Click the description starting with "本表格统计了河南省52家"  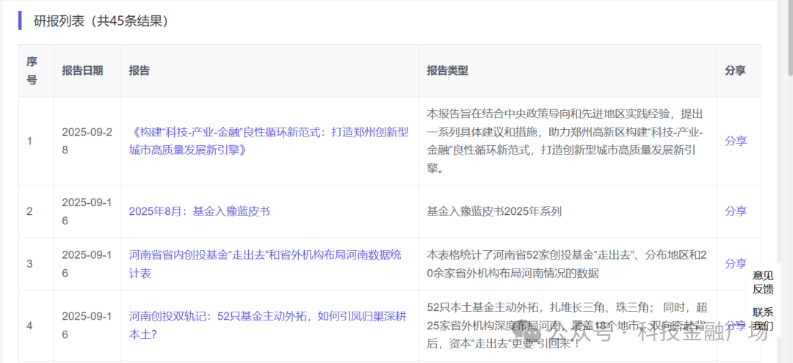point(566,263)
